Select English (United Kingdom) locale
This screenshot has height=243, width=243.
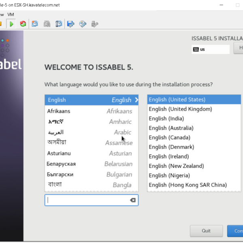180,109
